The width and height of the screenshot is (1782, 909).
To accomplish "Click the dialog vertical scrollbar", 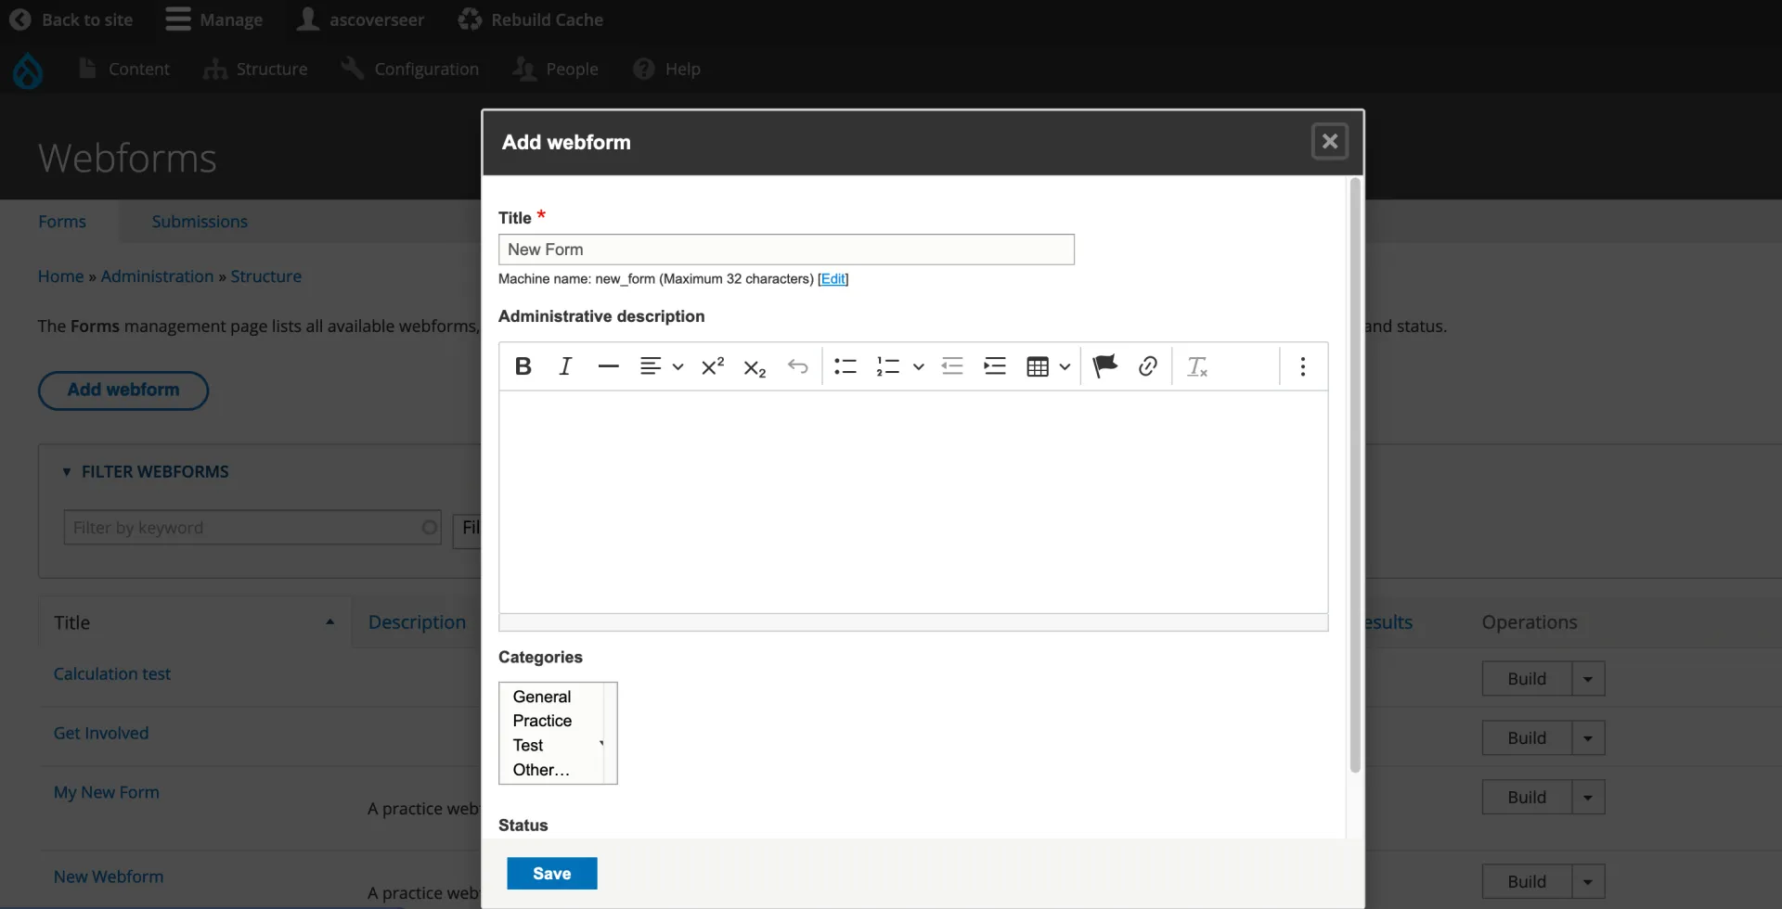I will coord(1355,475).
